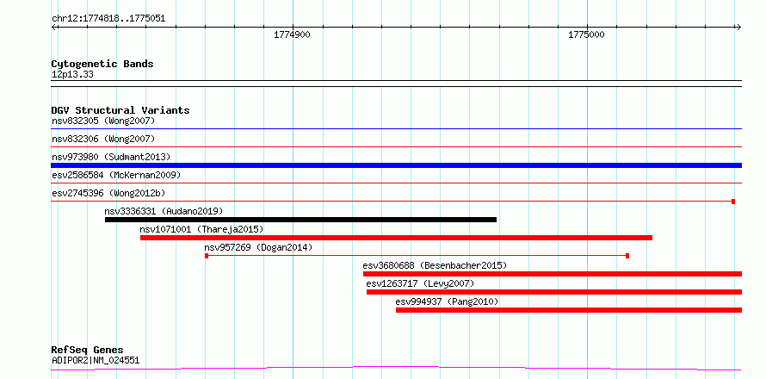The image size is (766, 379).
Task: Open the nsv957269 (Dogan2014) variant label
Action: [x=258, y=247]
